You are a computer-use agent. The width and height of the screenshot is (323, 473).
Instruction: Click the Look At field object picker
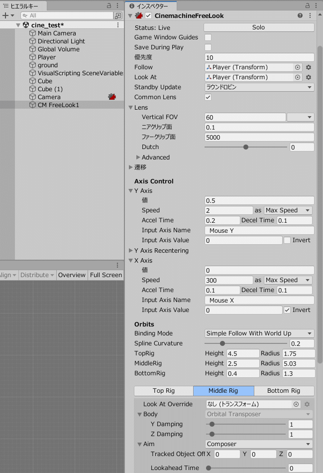[x=298, y=77]
